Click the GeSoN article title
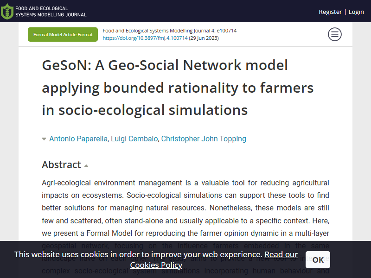 [178, 88]
